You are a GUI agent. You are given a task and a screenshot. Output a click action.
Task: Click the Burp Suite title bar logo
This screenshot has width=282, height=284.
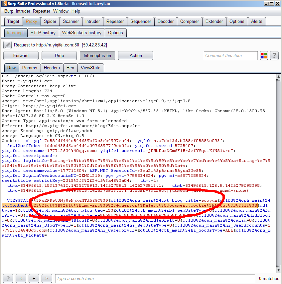coord(4,3)
